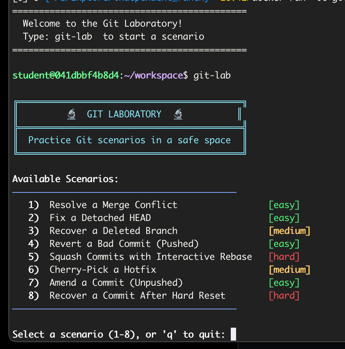Click Recover a Commit After Hard Reset
The width and height of the screenshot is (345, 349).
point(137,296)
